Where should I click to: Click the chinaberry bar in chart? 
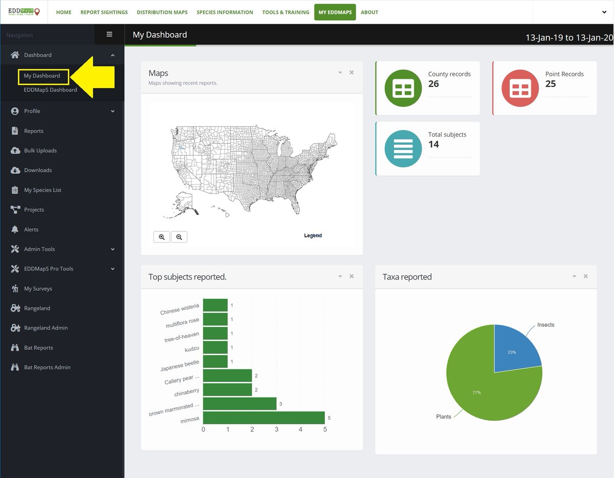pos(227,389)
